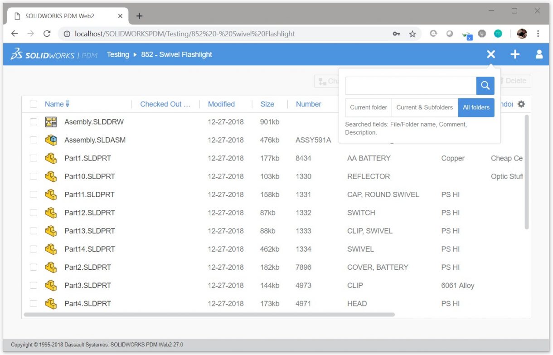
Task: Click the plus add icon in header
Action: [515, 54]
